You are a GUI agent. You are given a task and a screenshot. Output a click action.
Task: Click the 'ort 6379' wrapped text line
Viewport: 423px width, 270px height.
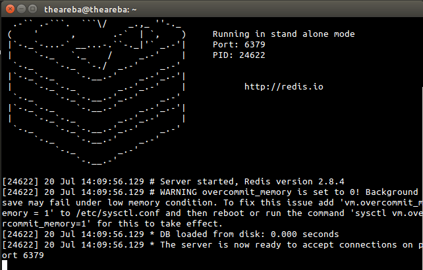(23, 255)
